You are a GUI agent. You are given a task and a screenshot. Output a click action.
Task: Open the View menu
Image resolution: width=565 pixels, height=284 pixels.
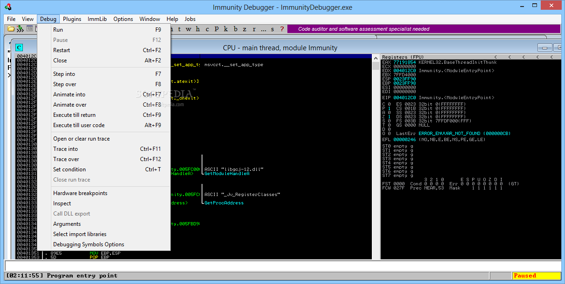click(x=28, y=19)
